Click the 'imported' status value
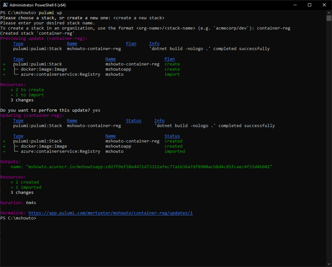 175,151
